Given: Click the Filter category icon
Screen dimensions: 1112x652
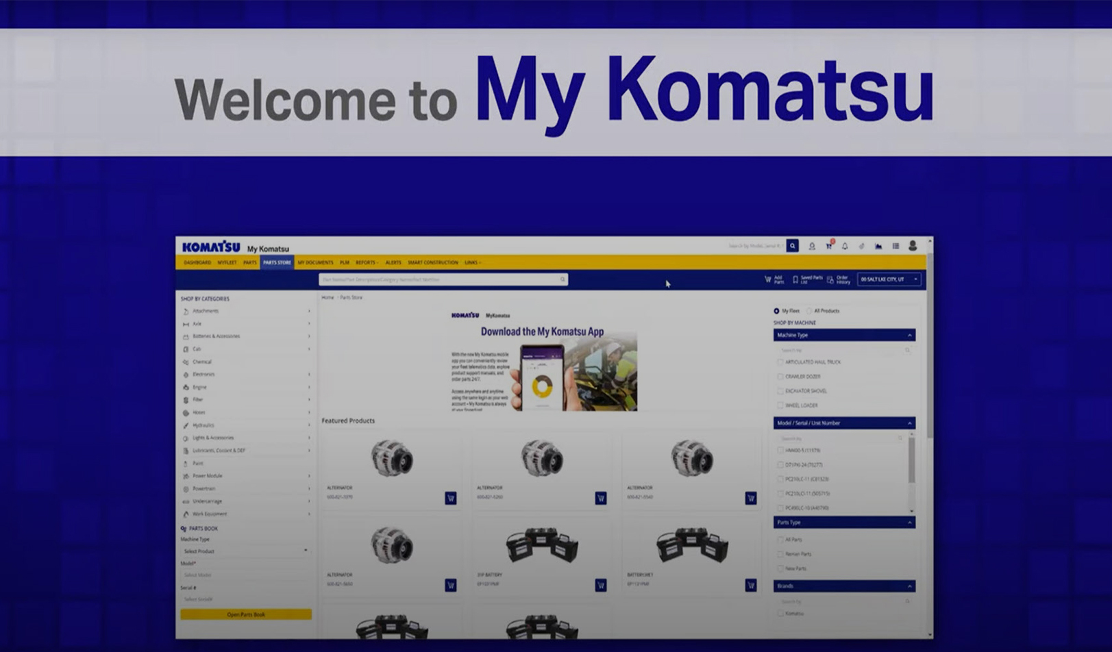Looking at the screenshot, I should pos(186,400).
